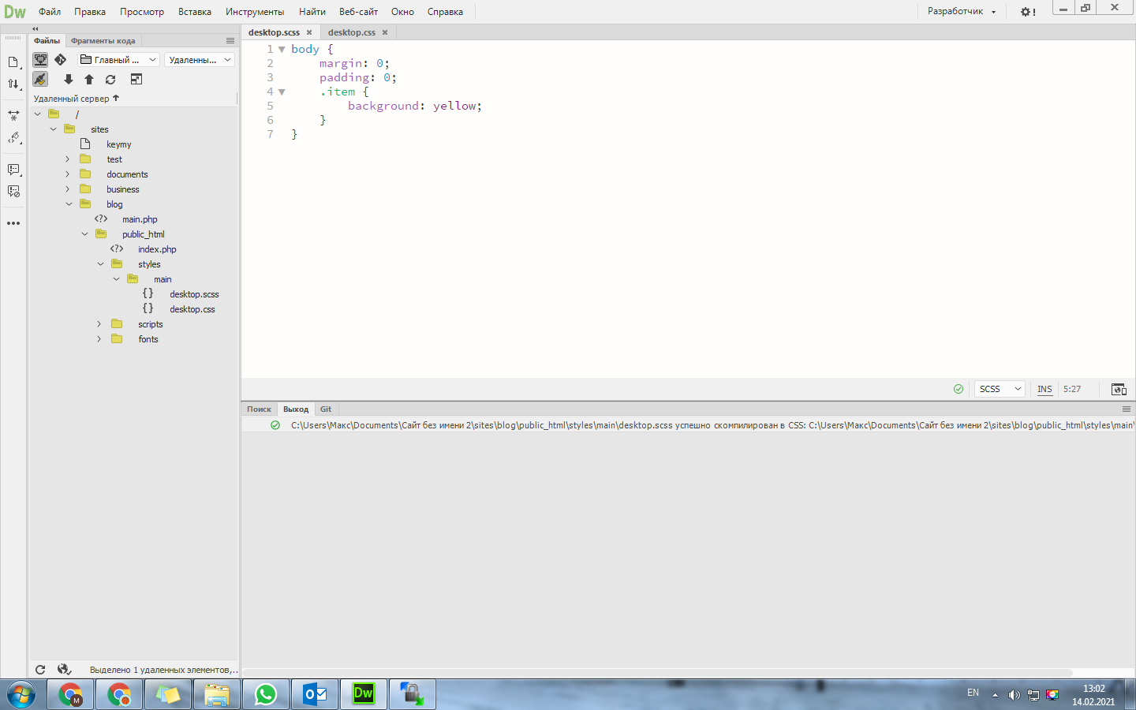Click the refresh icon at bottom of Files panel
This screenshot has height=710, width=1136.
click(x=40, y=670)
